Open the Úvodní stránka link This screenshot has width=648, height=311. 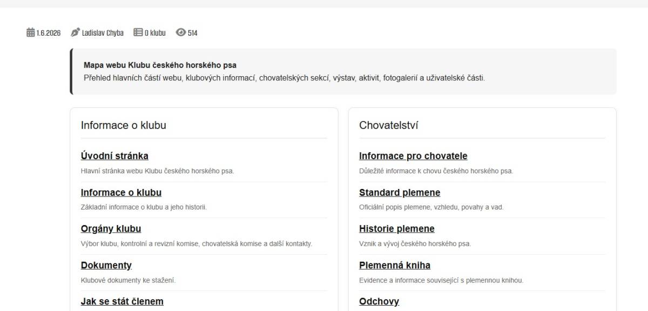(114, 156)
